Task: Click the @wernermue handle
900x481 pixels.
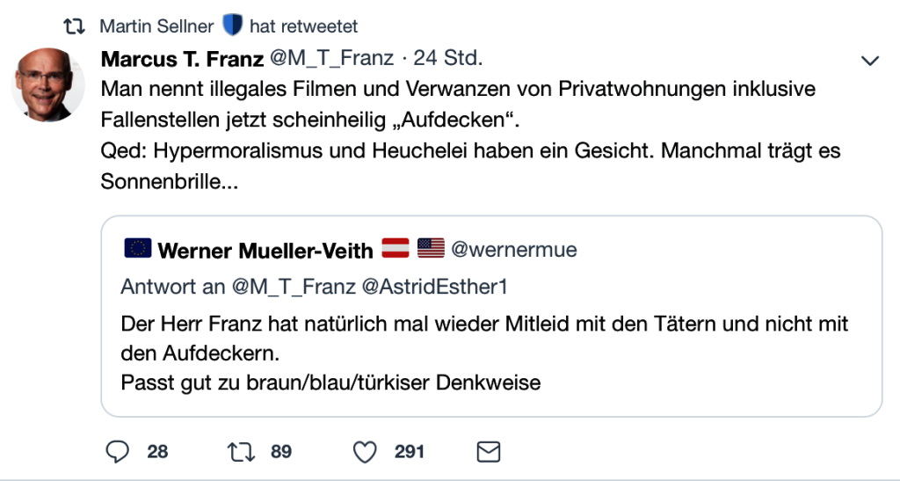Action: click(513, 250)
